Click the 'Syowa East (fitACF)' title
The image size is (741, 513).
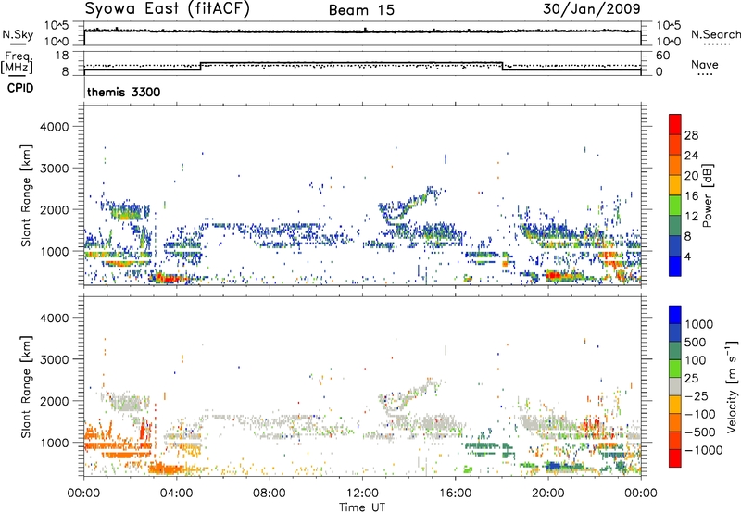point(167,8)
